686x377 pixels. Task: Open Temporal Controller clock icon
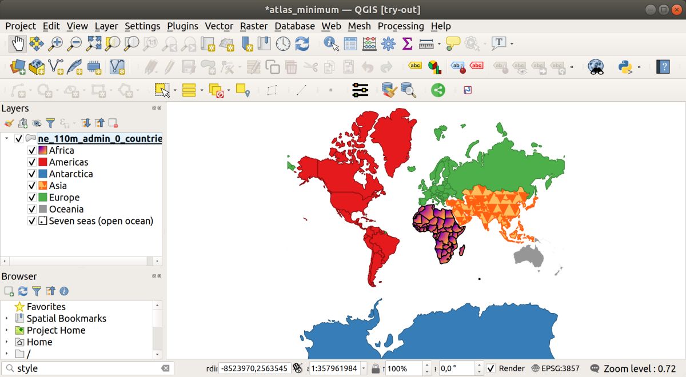(283, 43)
